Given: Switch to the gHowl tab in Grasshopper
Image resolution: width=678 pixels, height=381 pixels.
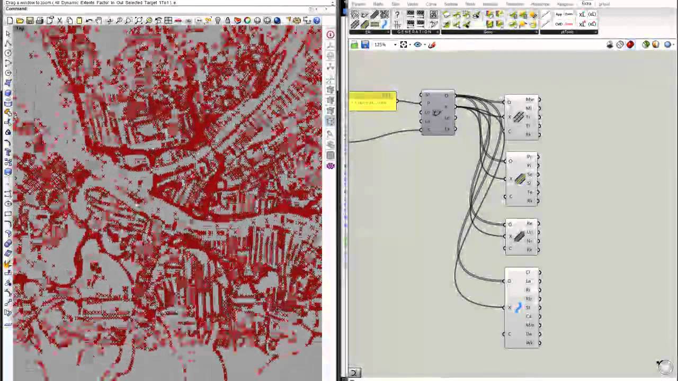Looking at the screenshot, I should point(604,4).
